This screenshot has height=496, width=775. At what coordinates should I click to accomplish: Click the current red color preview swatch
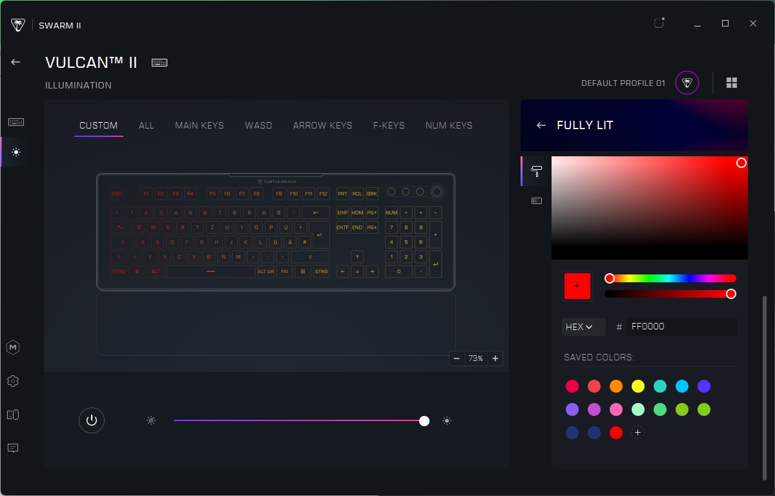tap(577, 285)
